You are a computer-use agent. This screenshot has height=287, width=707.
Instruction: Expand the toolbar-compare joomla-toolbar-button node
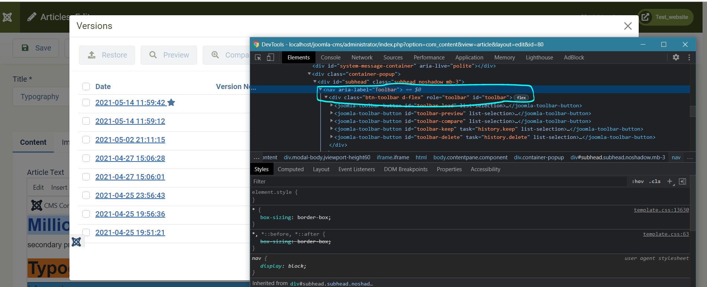click(x=332, y=121)
